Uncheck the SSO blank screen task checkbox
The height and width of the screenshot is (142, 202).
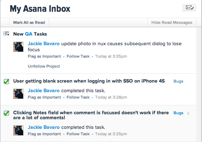6,81
